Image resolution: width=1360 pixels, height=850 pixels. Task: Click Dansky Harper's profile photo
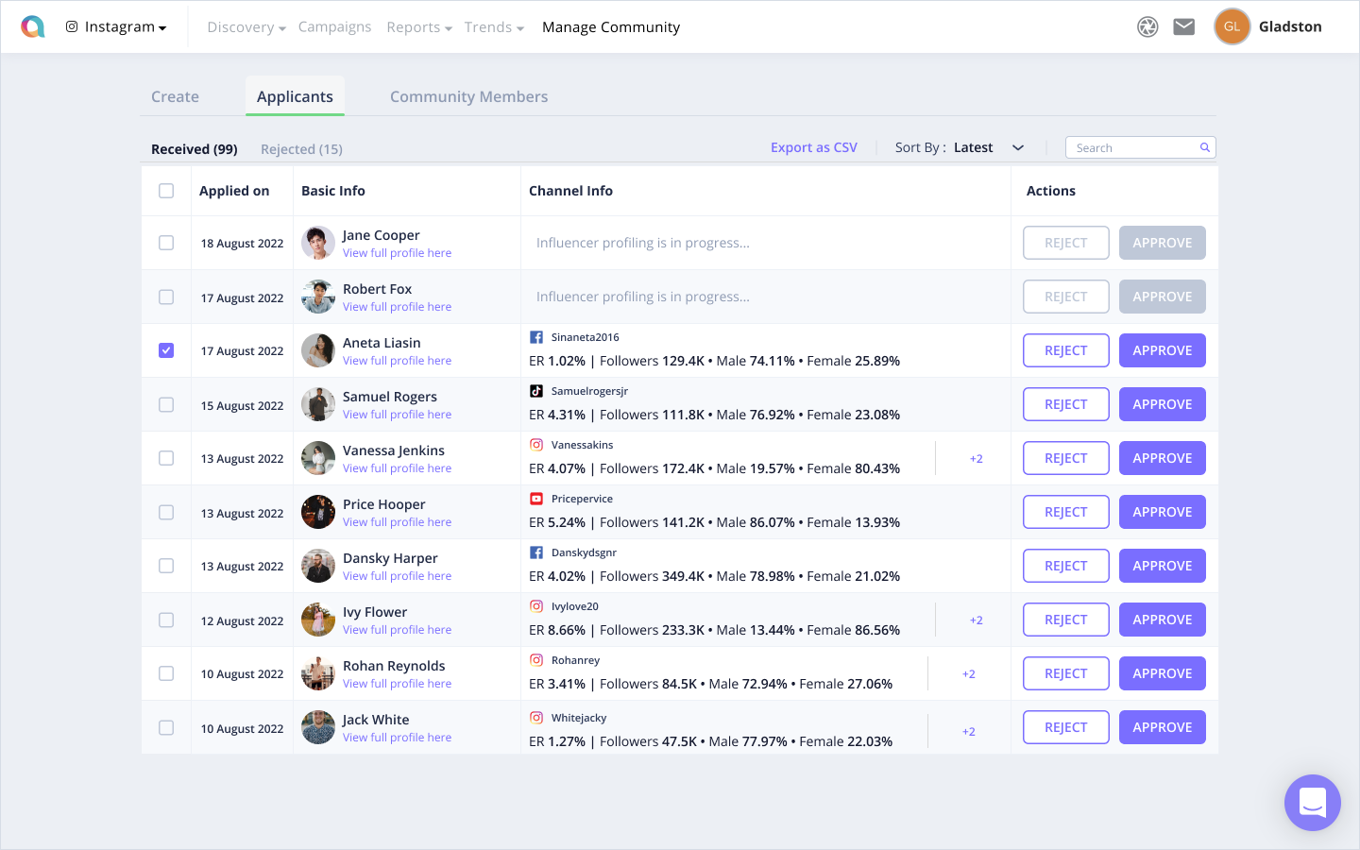click(318, 566)
